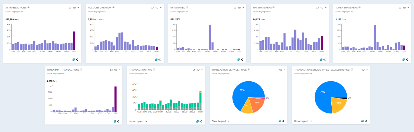Click chart-type icon on NFT Transfers card
The width and height of the screenshot is (414, 132).
click(318, 8)
